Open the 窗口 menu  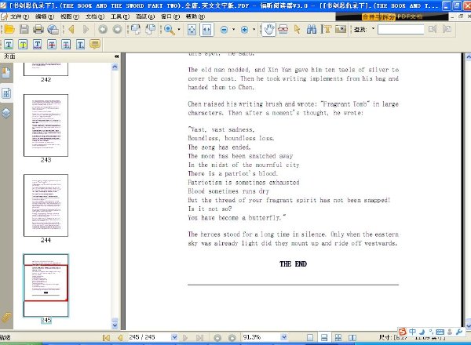coord(170,16)
